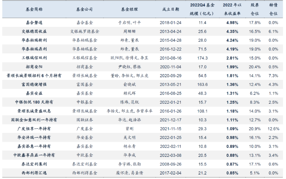Click stock position value 17.8%

tap(255, 23)
